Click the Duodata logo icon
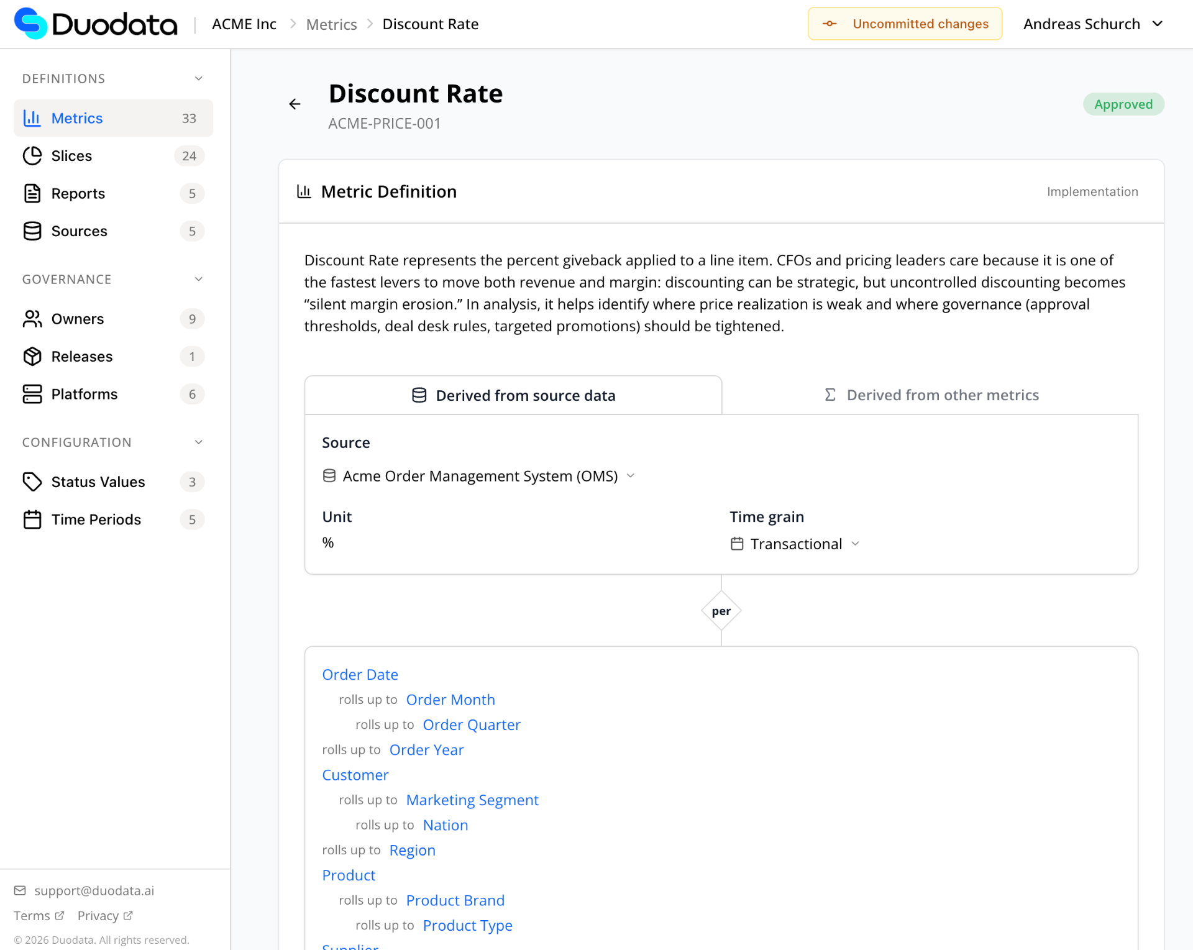This screenshot has height=950, width=1193. (30, 23)
